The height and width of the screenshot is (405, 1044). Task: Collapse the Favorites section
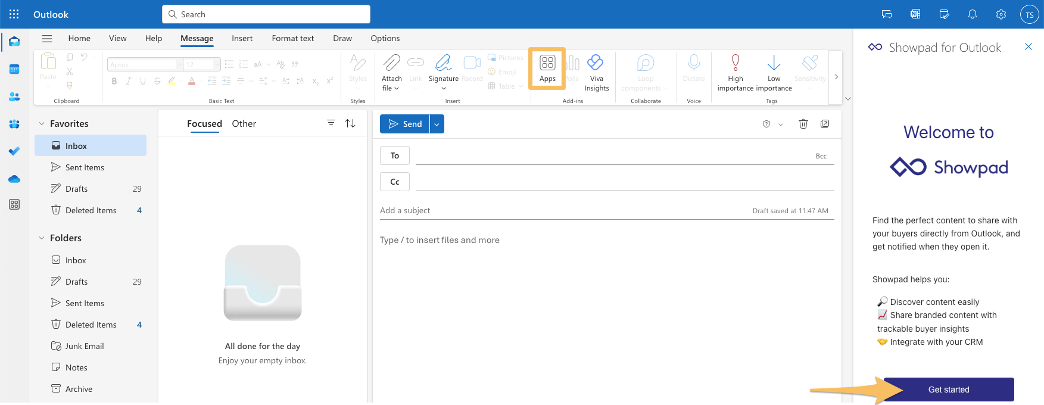[x=42, y=124]
